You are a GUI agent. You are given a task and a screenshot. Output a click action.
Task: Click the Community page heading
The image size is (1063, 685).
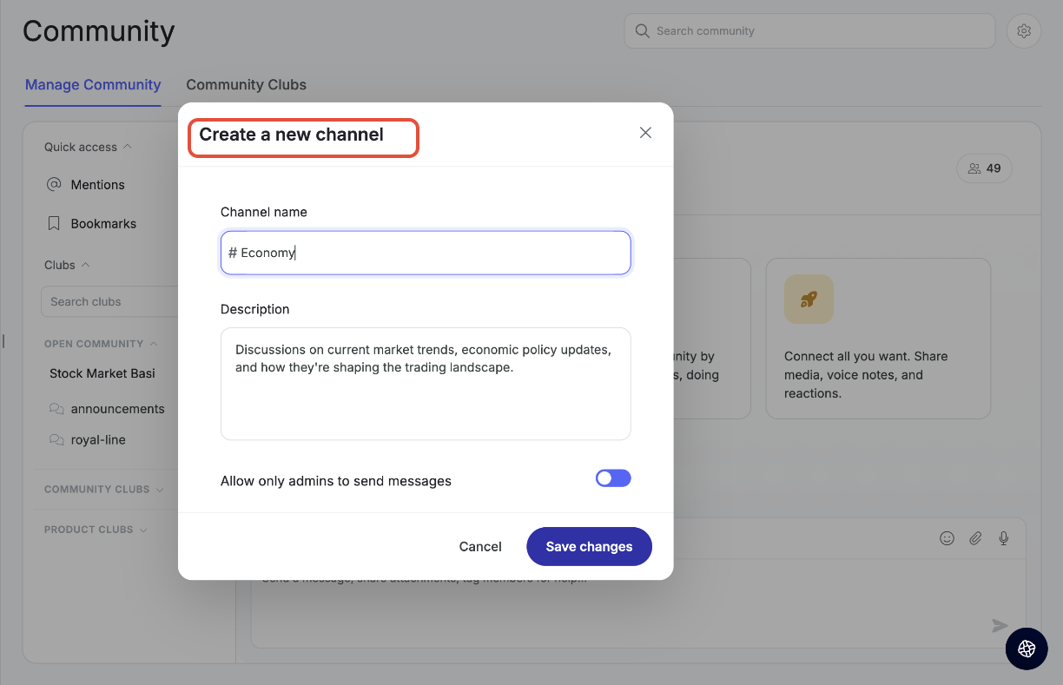pyautogui.click(x=99, y=31)
